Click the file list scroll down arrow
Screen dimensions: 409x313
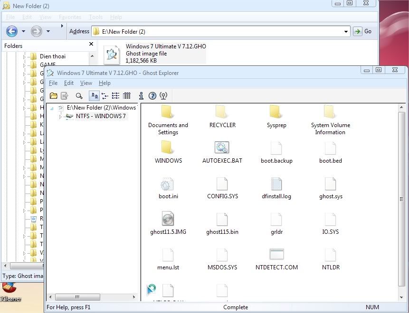point(401,297)
